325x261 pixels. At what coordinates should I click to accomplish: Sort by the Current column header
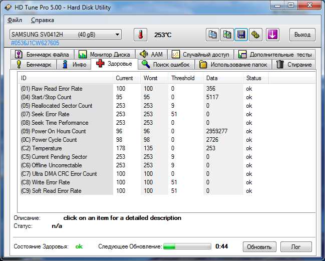(x=127, y=78)
